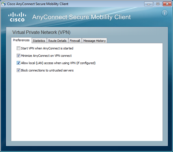
Task: Open the Route Details tab
Action: (x=57, y=41)
